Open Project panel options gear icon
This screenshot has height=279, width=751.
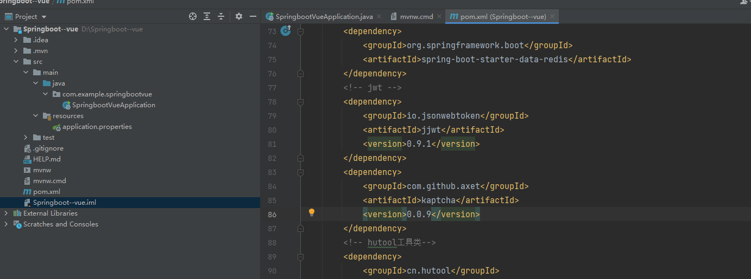(x=239, y=17)
